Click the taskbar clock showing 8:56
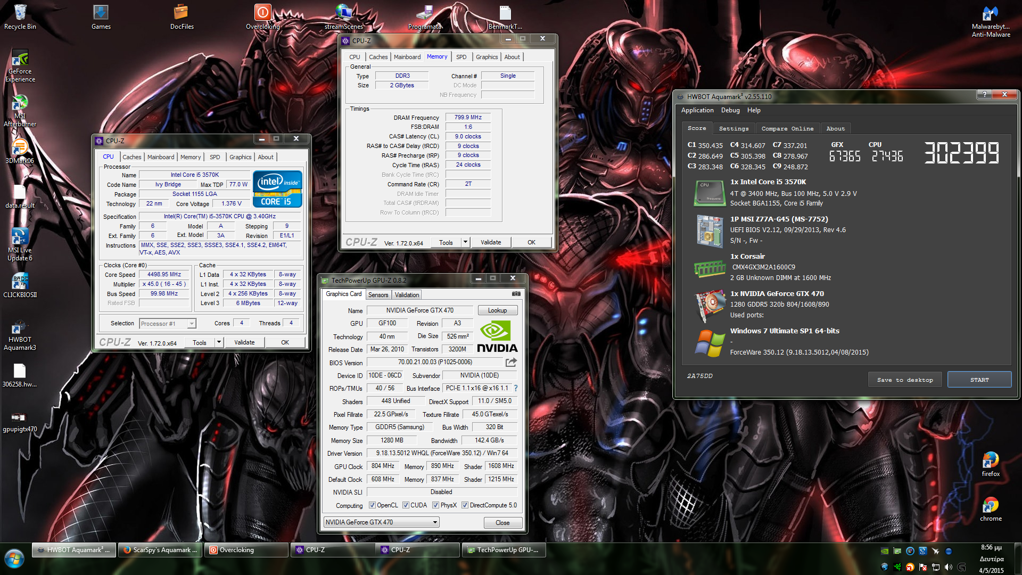The image size is (1022, 575). [x=991, y=547]
